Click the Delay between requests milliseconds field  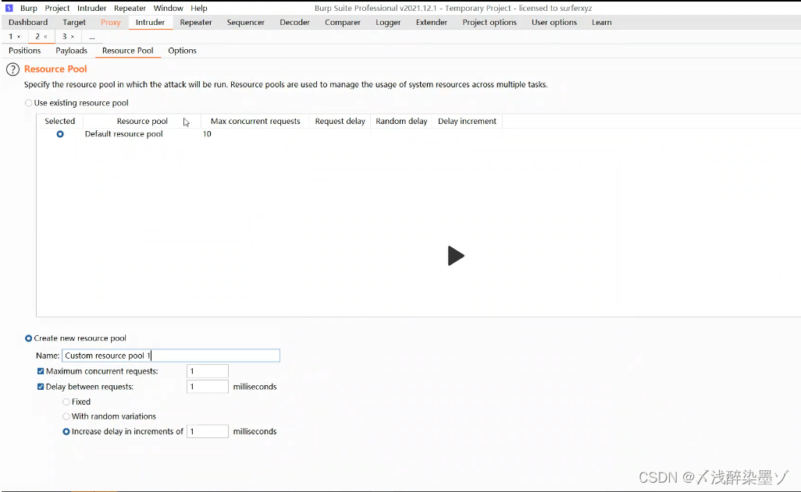click(208, 387)
